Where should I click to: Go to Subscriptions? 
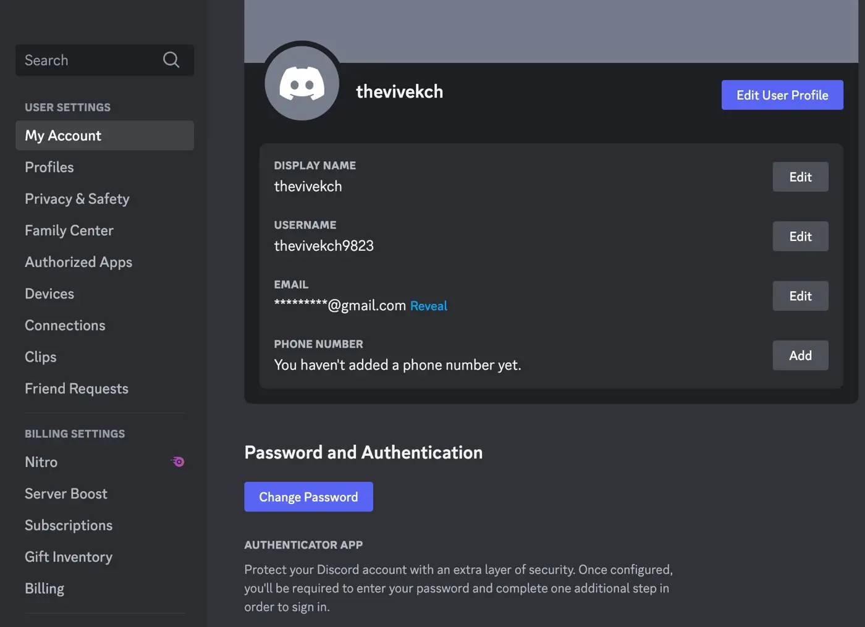coord(104,525)
